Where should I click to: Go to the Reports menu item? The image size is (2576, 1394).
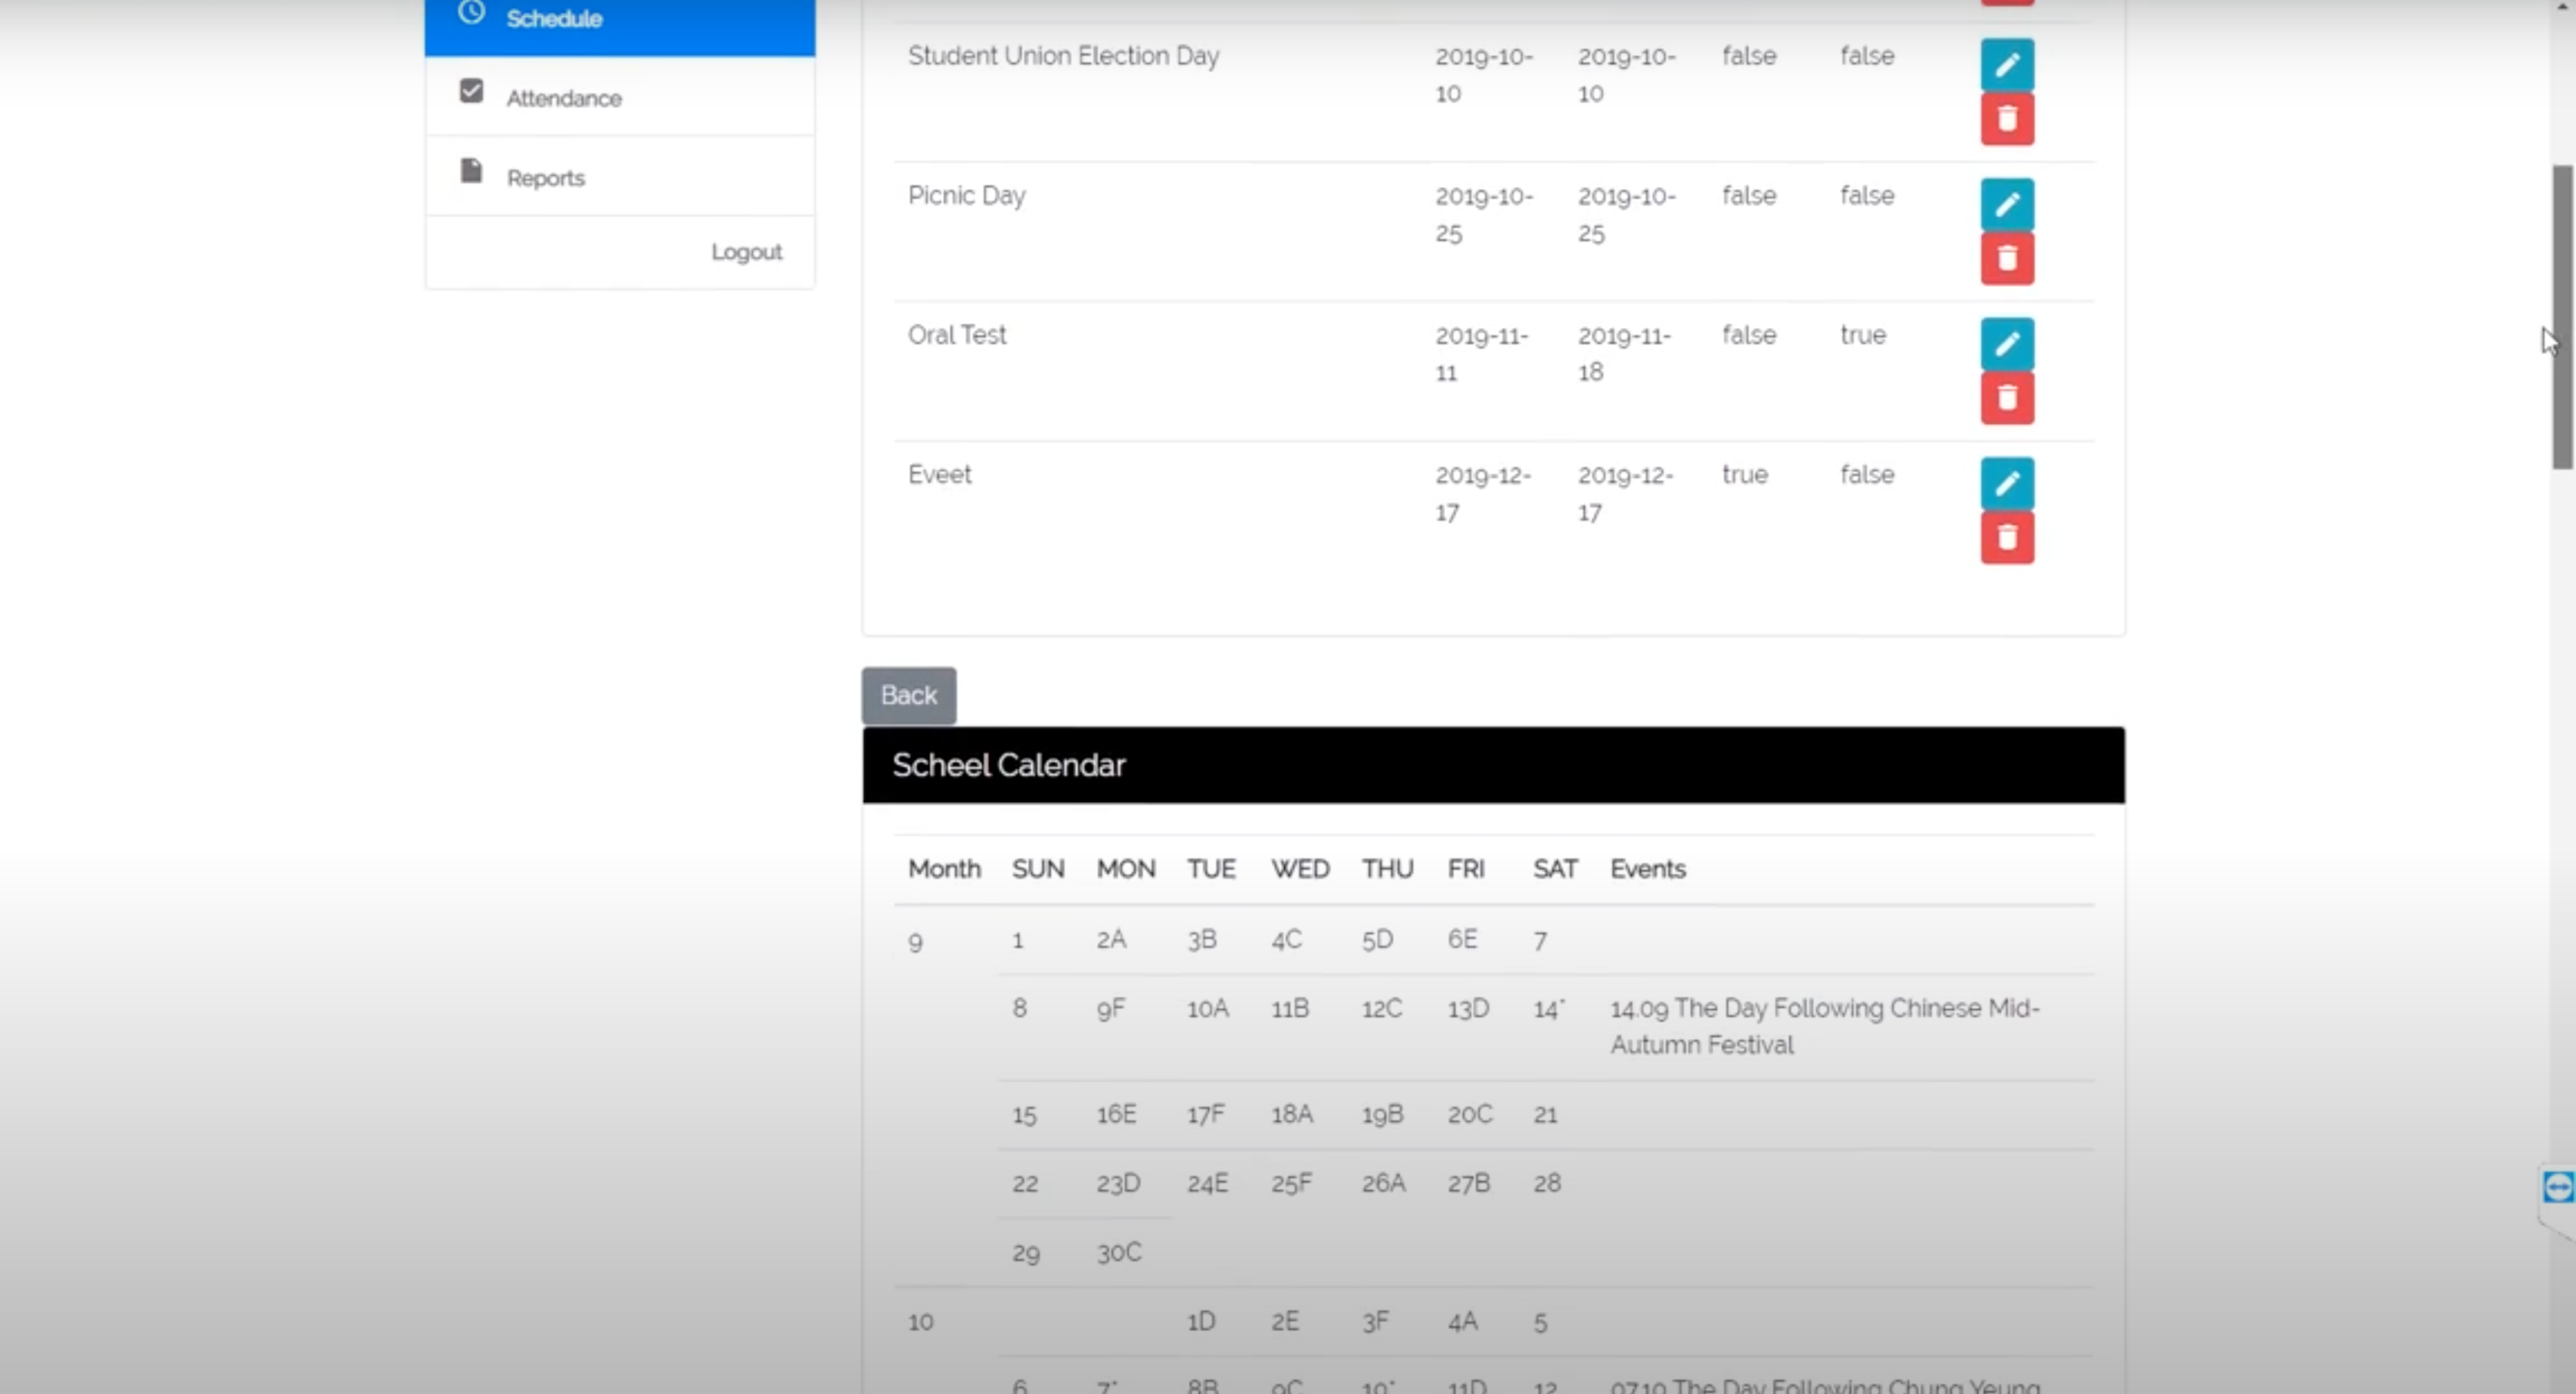click(x=545, y=178)
